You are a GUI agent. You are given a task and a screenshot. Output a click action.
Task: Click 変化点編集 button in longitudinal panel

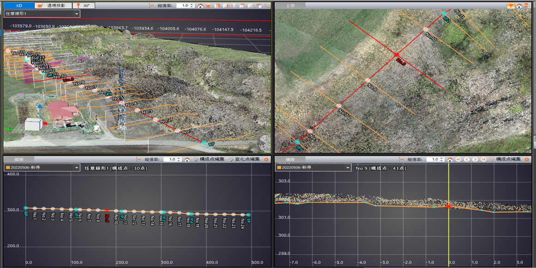[244, 159]
